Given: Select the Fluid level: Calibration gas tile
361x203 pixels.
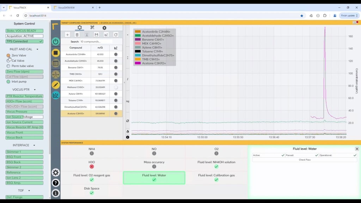Looking at the screenshot, I should click(x=216, y=177).
